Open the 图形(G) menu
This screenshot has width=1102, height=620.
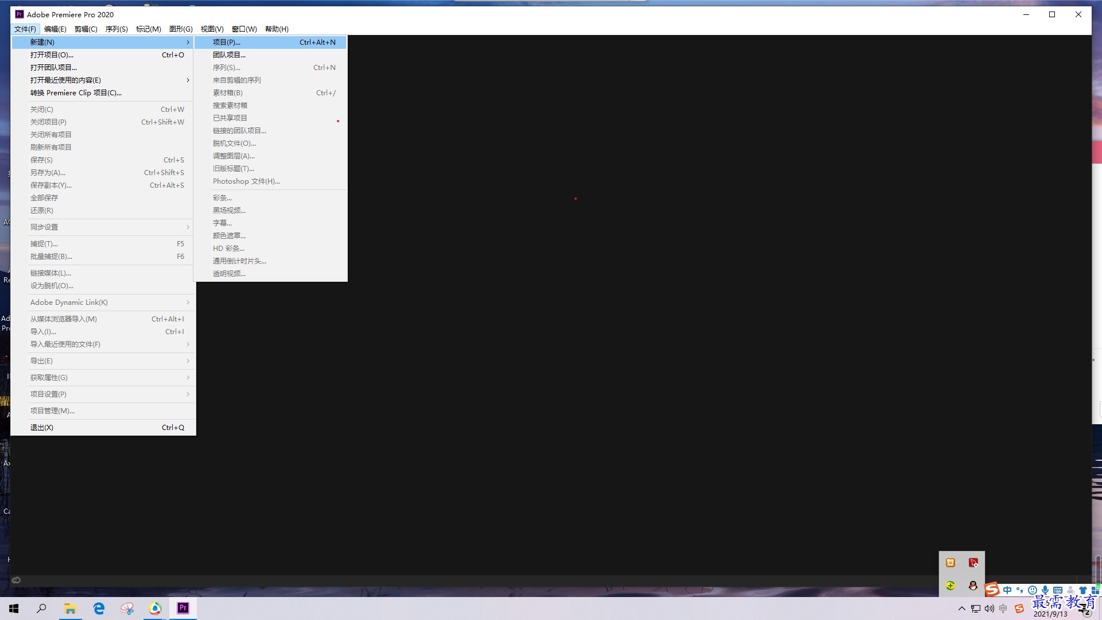(181, 29)
